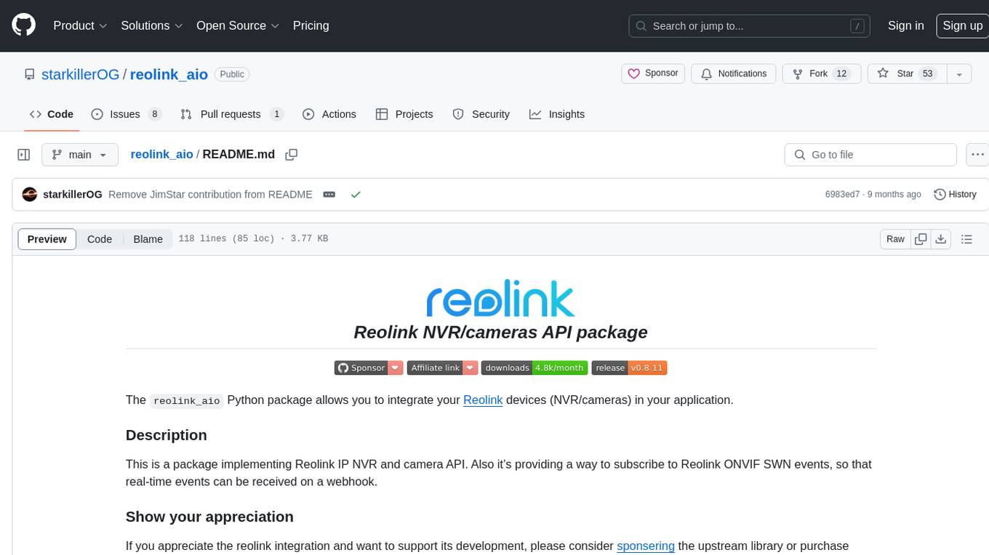Screen dimensions: 989x555
Task: Toggle the file tree side panel
Action: point(24,155)
